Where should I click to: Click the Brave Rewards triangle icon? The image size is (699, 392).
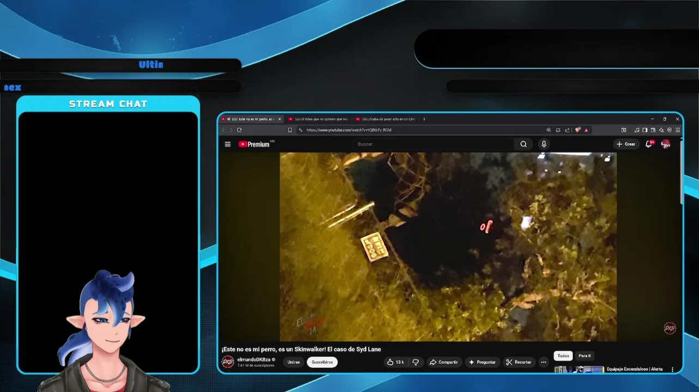coord(586,130)
